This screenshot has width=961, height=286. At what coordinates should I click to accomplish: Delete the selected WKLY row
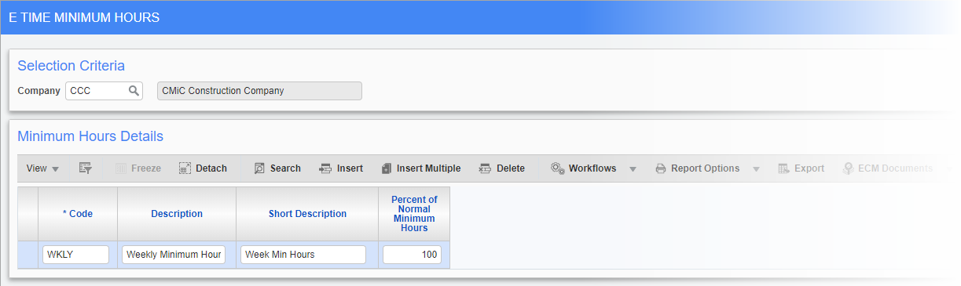(501, 168)
